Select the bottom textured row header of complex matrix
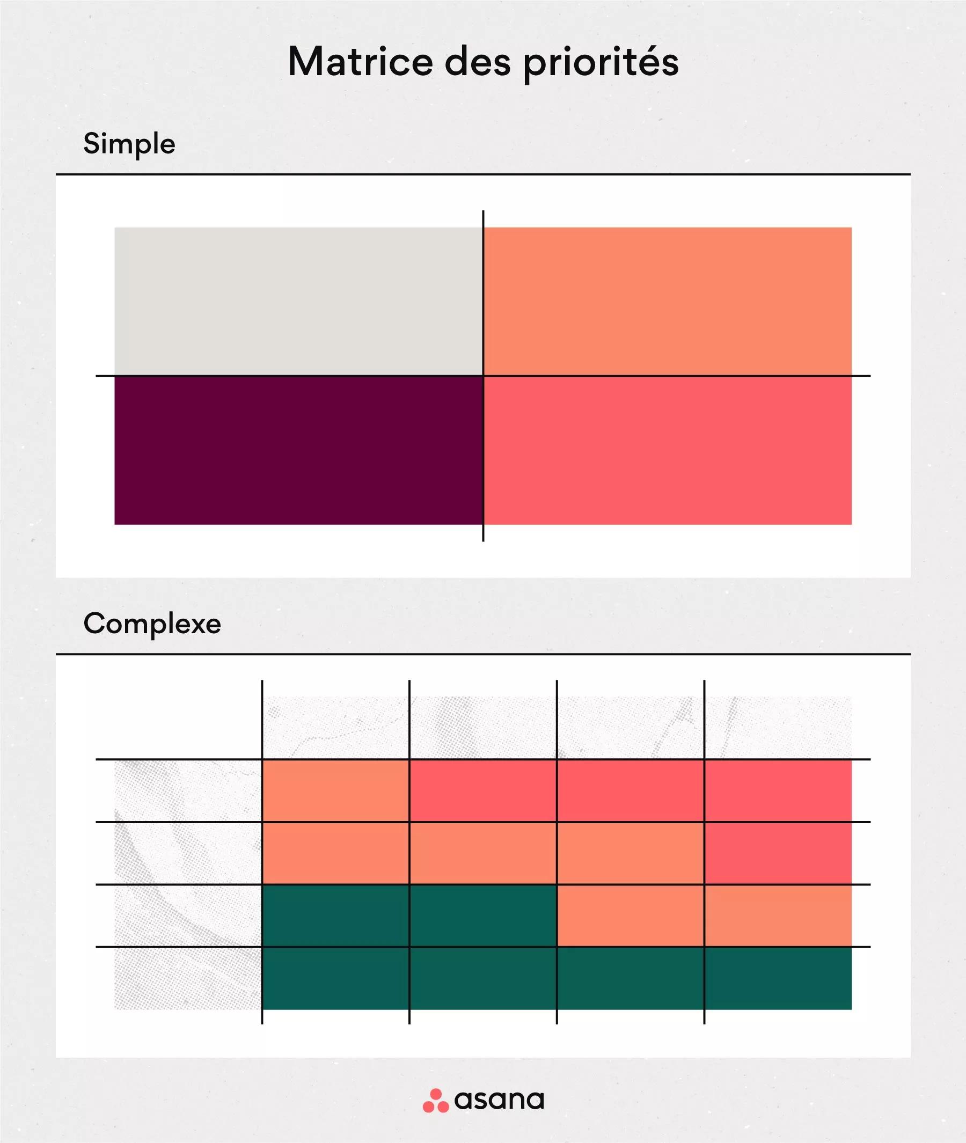966x1143 pixels. click(x=188, y=978)
